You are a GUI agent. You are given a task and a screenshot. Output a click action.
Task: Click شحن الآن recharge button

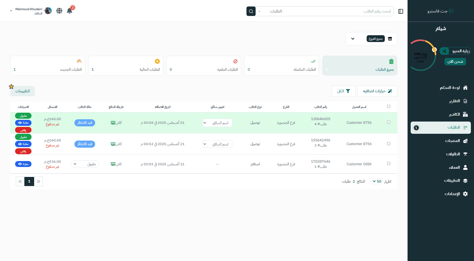click(455, 62)
